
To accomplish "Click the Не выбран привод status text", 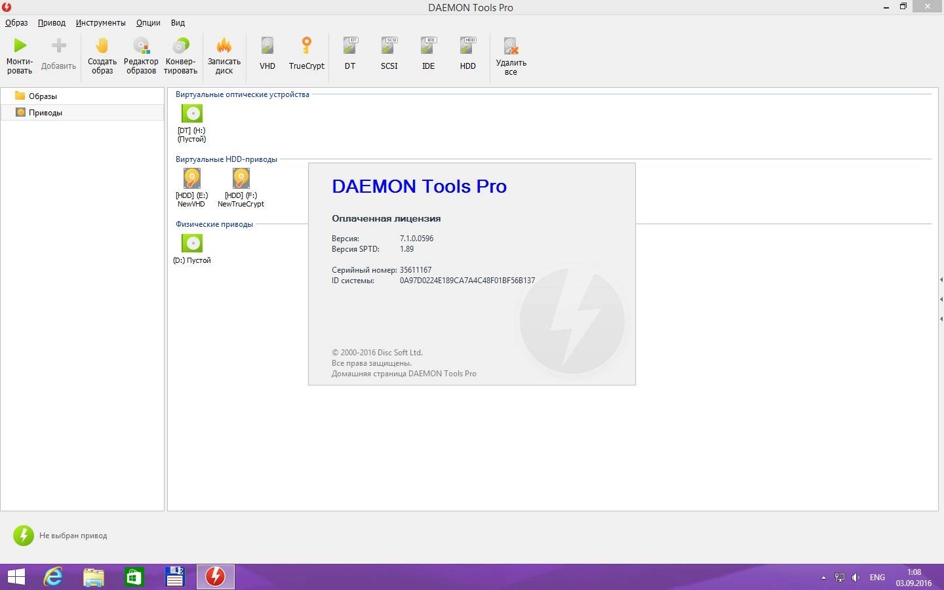I will point(73,536).
